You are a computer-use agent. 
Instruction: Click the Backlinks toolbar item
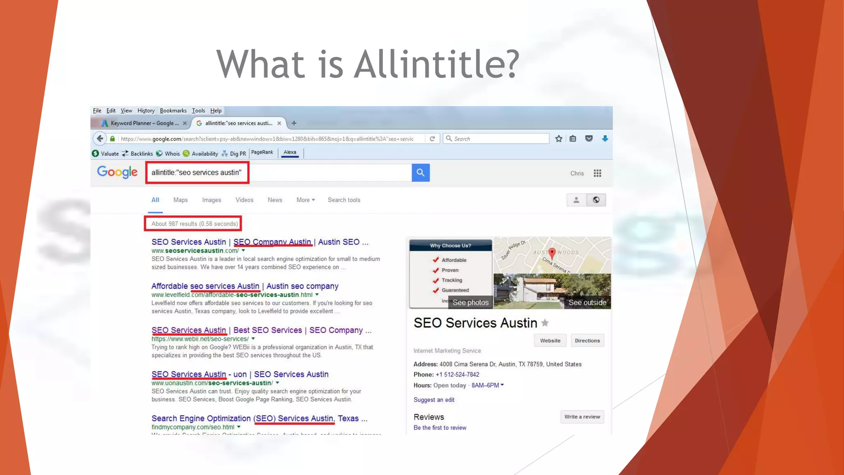(137, 153)
